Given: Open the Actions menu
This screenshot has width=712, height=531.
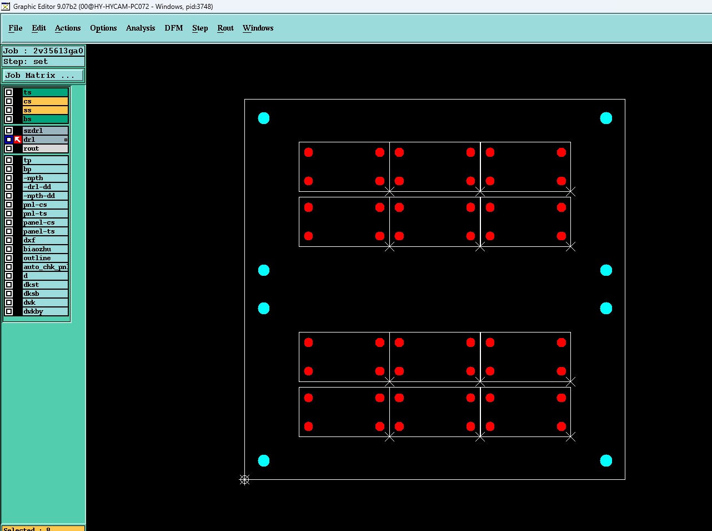Looking at the screenshot, I should [x=68, y=28].
